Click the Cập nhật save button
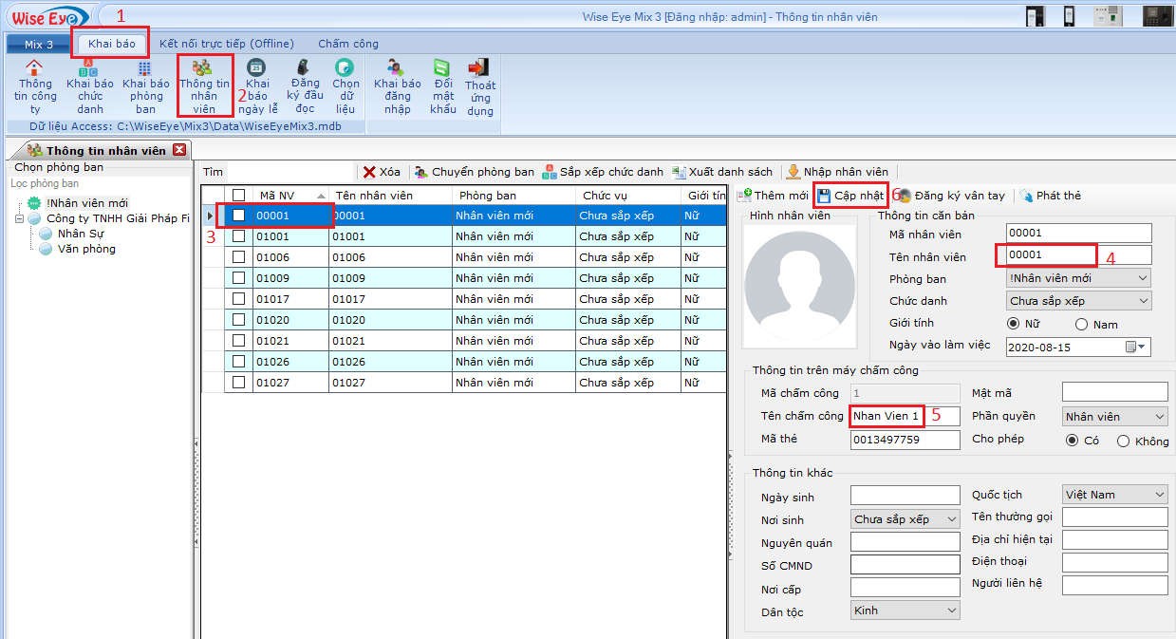The height and width of the screenshot is (639, 1176). (x=850, y=196)
